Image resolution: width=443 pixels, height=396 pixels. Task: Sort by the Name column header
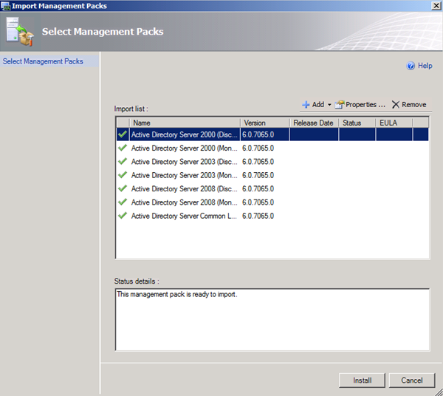(x=185, y=123)
